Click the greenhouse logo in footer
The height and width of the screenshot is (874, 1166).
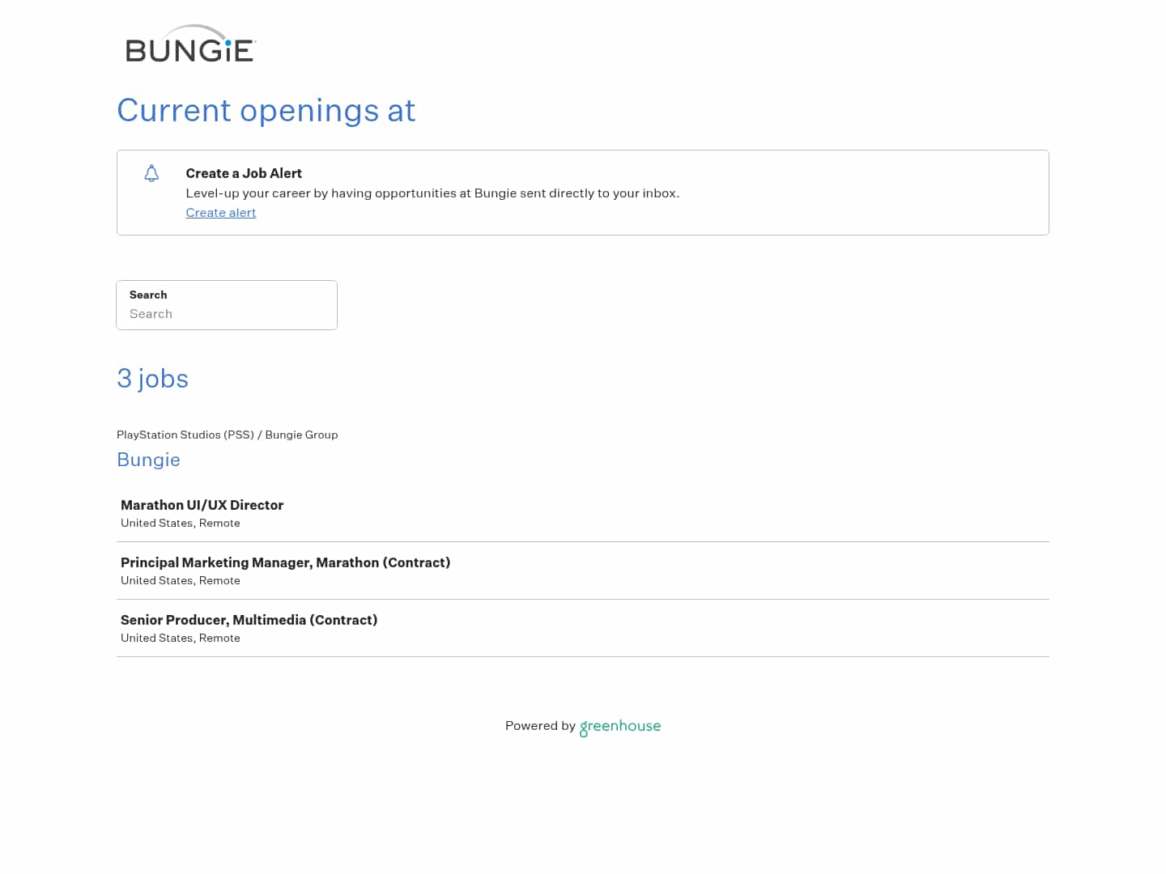pyautogui.click(x=620, y=727)
